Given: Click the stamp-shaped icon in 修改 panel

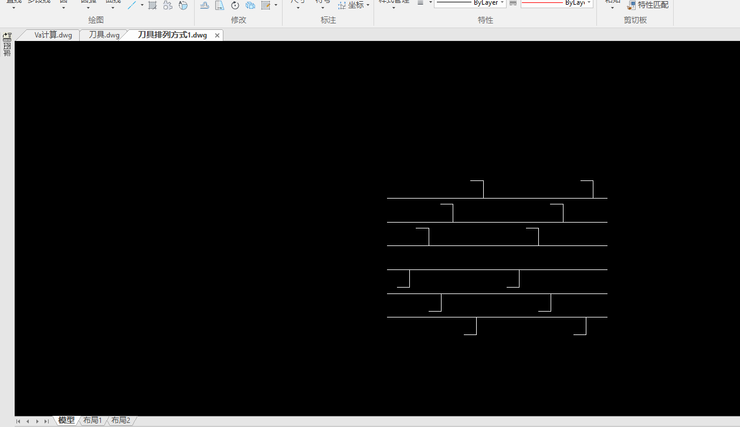Looking at the screenshot, I should pyautogui.click(x=205, y=5).
